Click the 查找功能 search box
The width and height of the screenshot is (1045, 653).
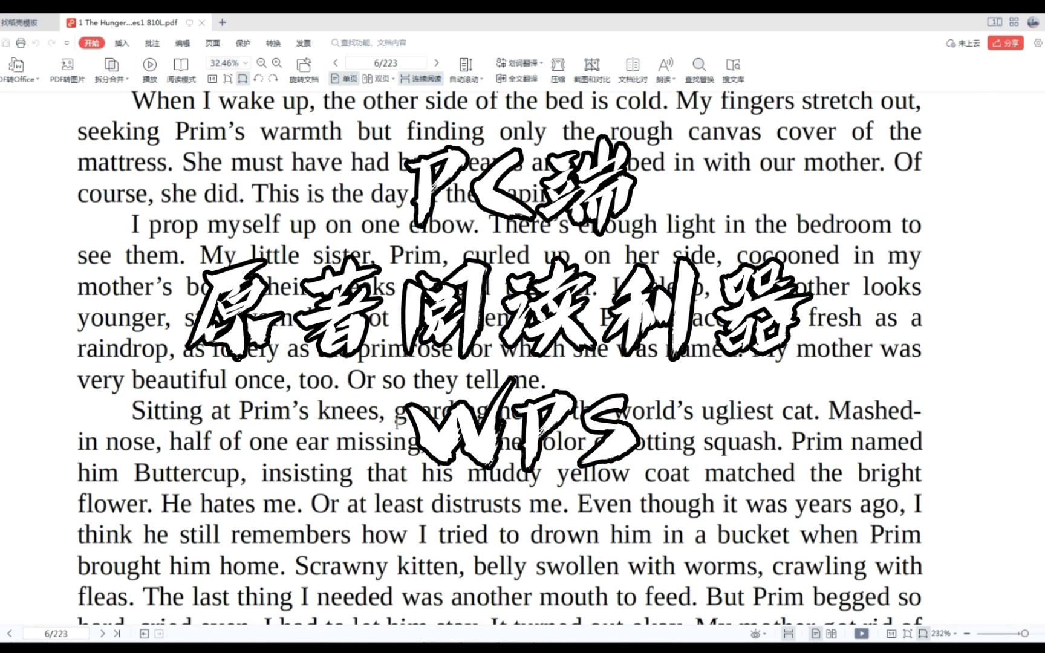[369, 43]
